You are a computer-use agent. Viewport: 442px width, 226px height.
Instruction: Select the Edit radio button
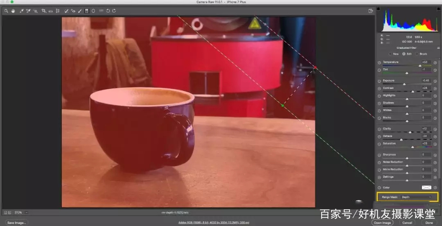[404, 54]
